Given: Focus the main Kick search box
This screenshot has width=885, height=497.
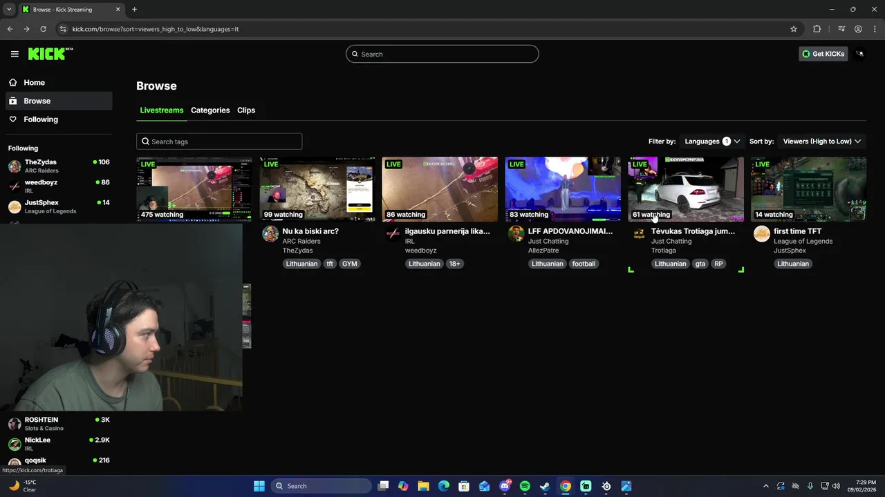Looking at the screenshot, I should pyautogui.click(x=442, y=54).
